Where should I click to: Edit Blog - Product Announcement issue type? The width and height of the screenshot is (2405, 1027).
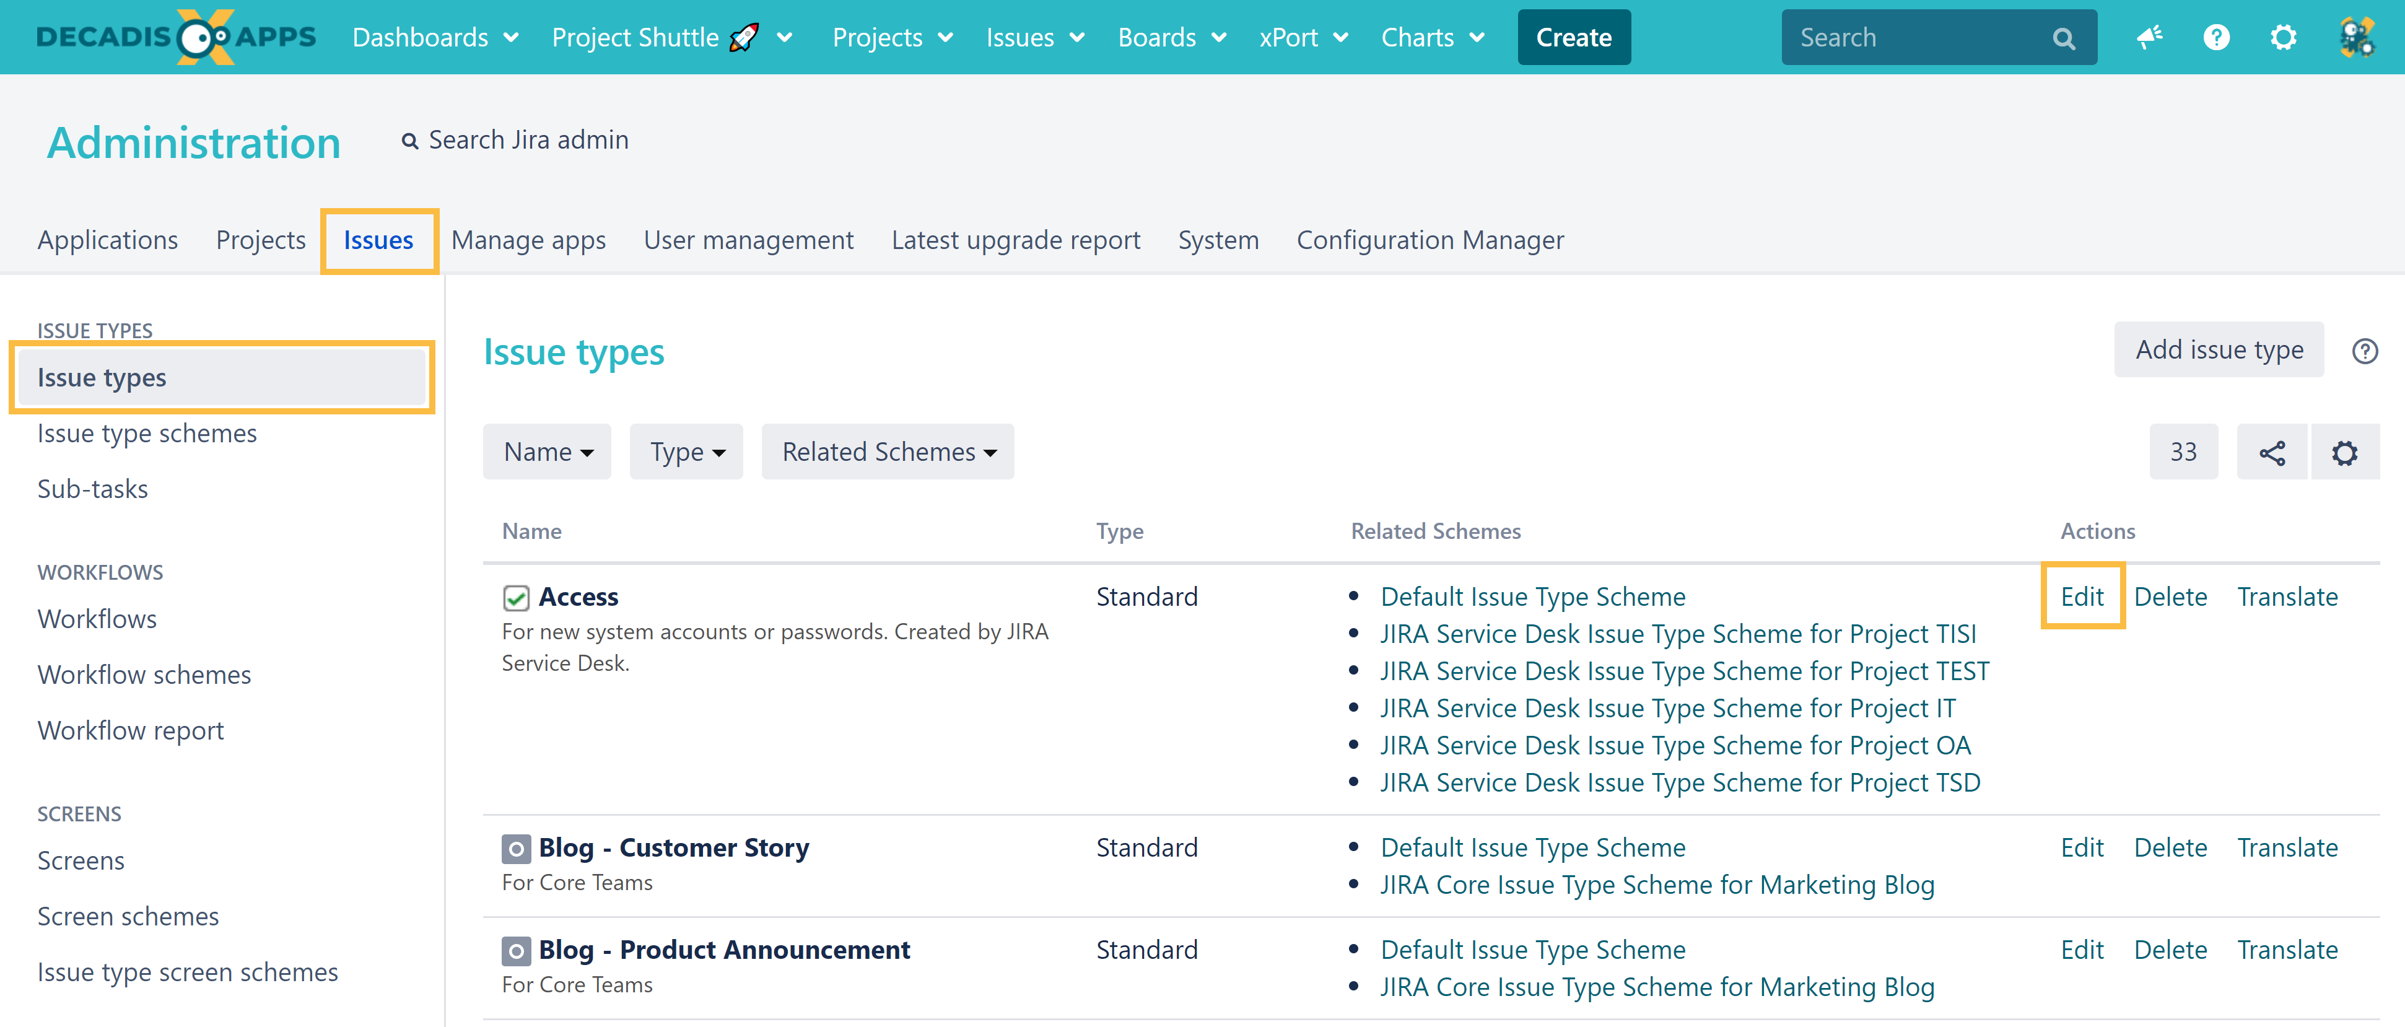click(2082, 950)
